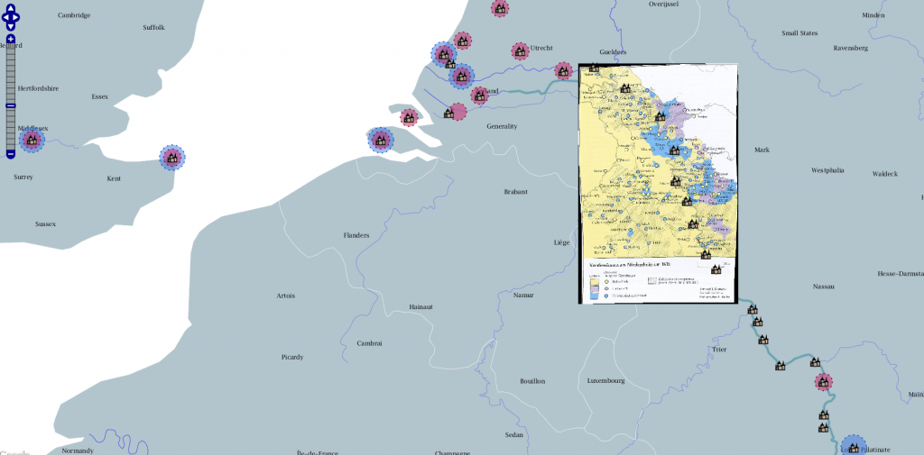Click the Normandy region label
This screenshot has width=924, height=455.
point(78,450)
